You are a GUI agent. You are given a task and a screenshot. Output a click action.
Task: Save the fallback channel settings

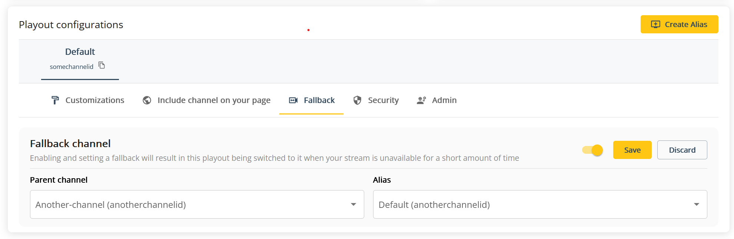click(632, 150)
